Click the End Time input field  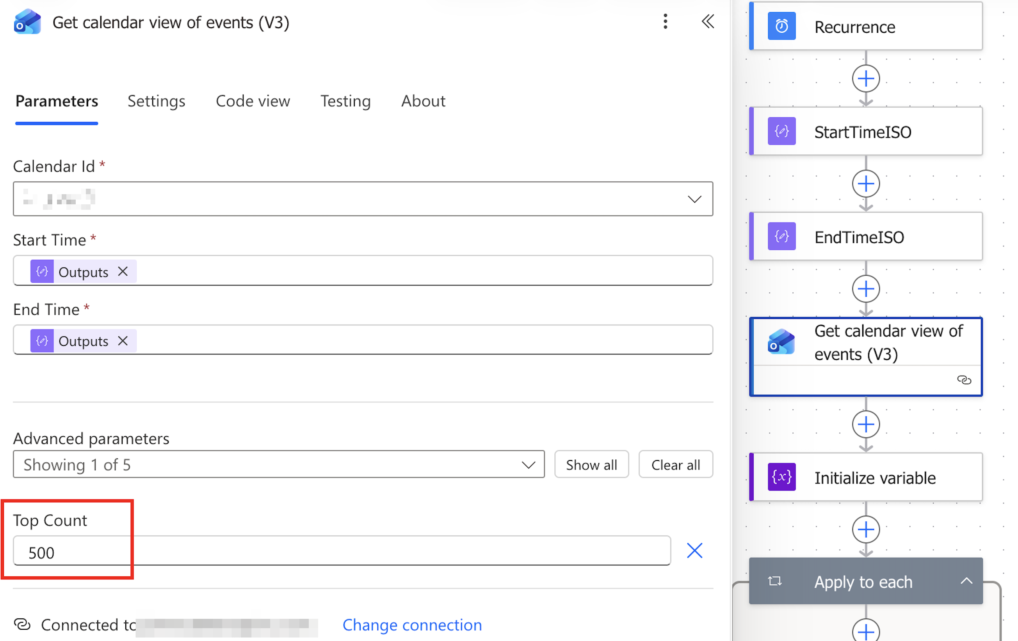coord(363,340)
